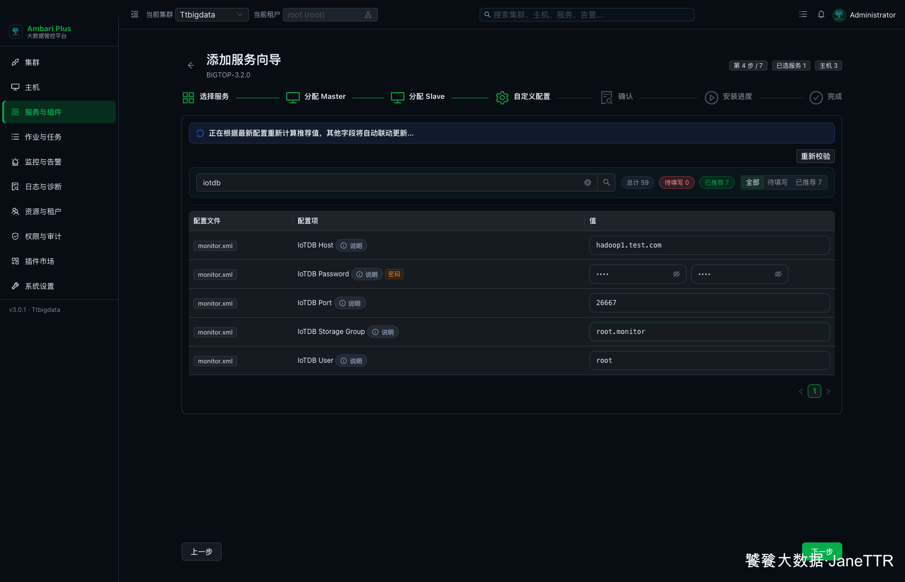Open 集群 in the sidebar
905x582 pixels.
(59, 62)
